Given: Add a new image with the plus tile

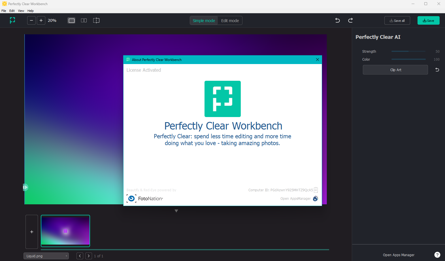Looking at the screenshot, I should [x=32, y=232].
